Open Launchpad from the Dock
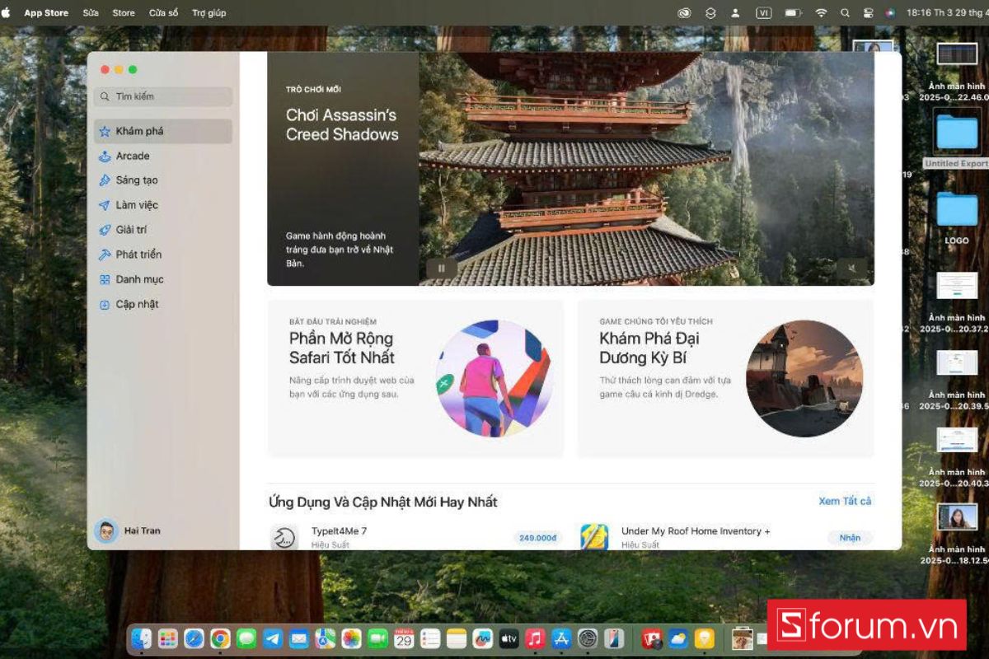The image size is (989, 659). [x=168, y=638]
